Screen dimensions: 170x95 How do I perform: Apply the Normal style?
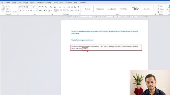click(x=88, y=9)
